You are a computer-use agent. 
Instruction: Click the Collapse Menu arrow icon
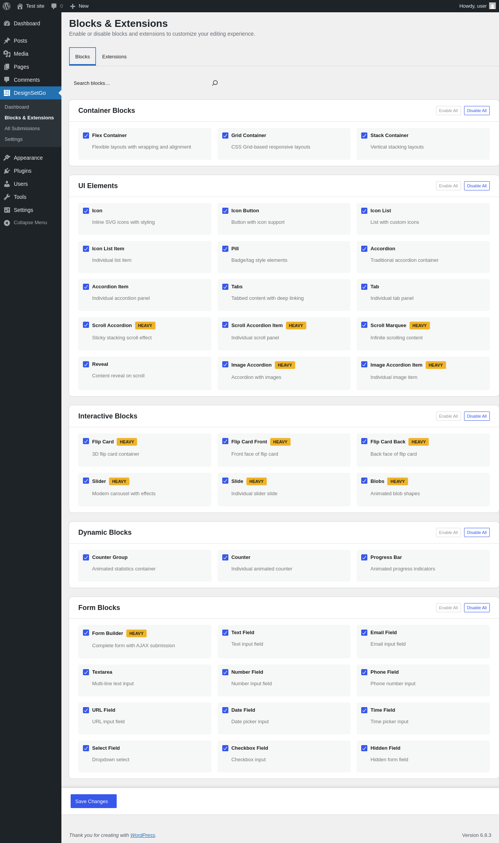tap(7, 223)
